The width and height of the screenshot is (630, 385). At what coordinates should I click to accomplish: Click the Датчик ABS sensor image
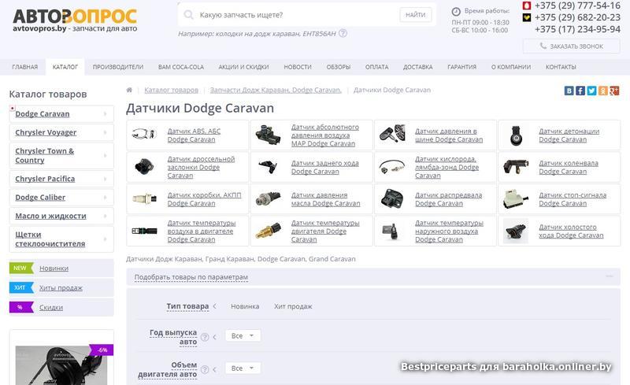[144, 134]
